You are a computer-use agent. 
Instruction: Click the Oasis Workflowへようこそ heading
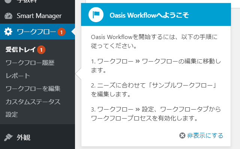tap(149, 15)
